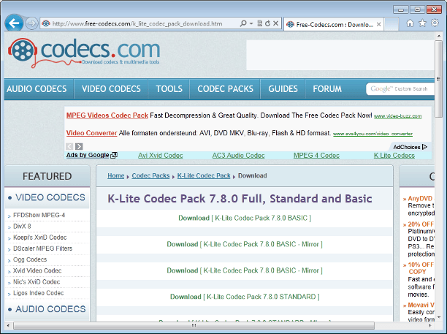Open FFDShow MPEG-4 in Featured list
Image resolution: width=447 pixels, height=334 pixels.
(39, 215)
